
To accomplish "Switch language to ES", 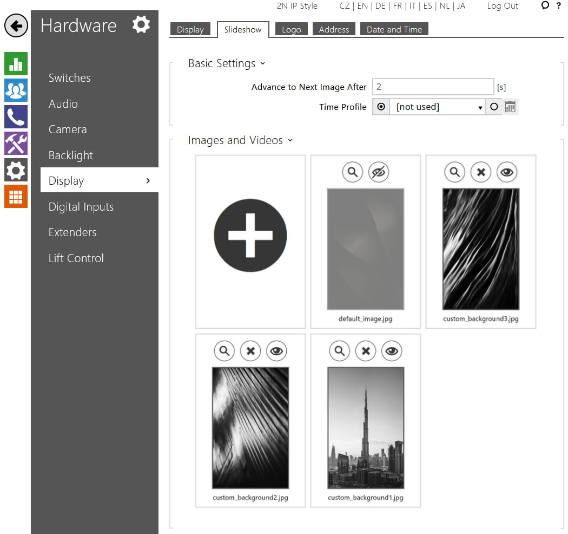I will (427, 6).
